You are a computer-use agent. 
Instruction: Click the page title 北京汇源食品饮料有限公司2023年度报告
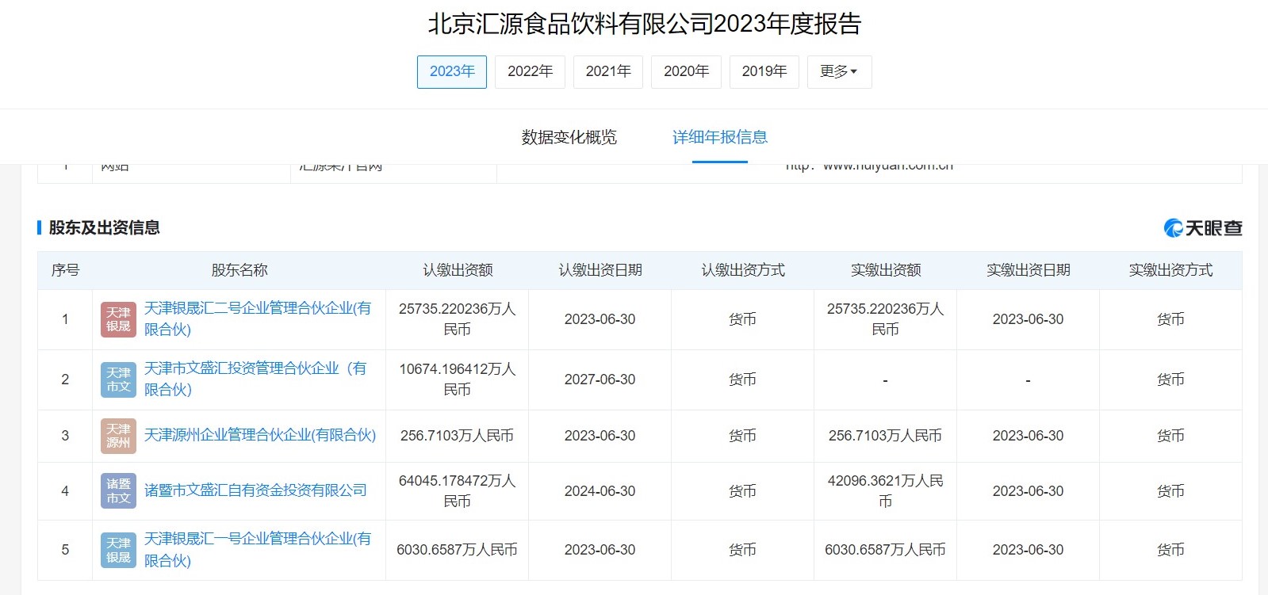[x=645, y=24]
